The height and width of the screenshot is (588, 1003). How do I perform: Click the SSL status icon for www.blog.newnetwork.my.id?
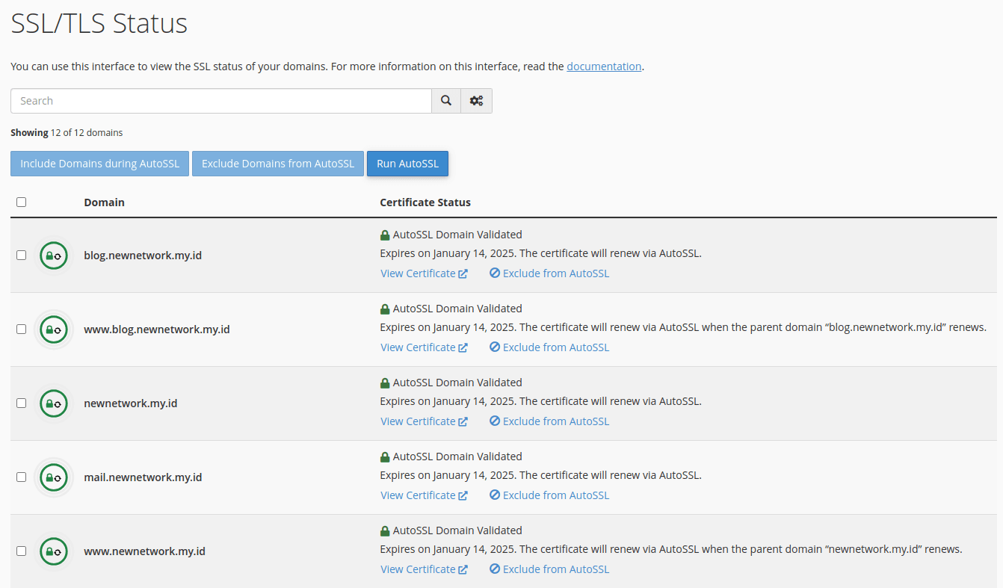click(x=53, y=329)
